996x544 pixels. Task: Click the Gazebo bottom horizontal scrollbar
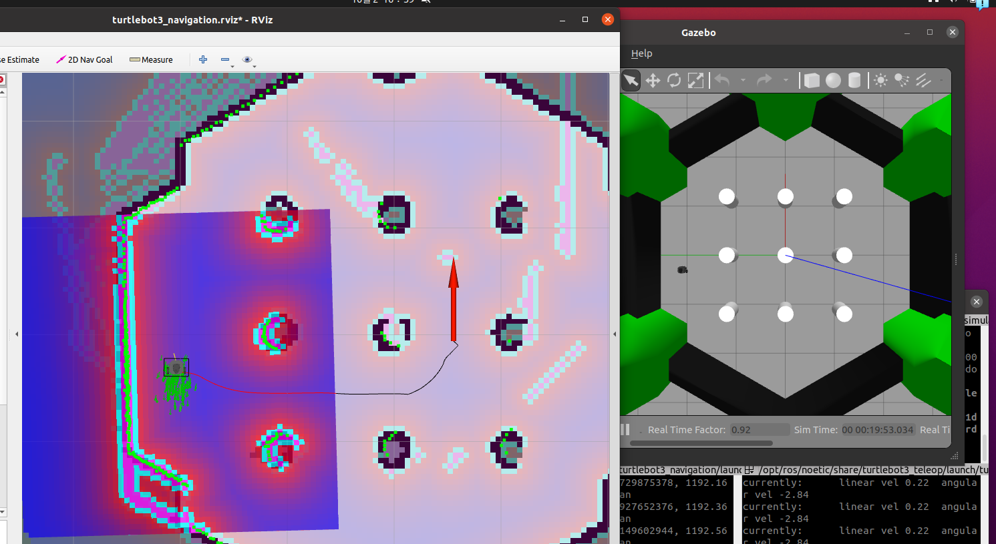click(x=701, y=443)
